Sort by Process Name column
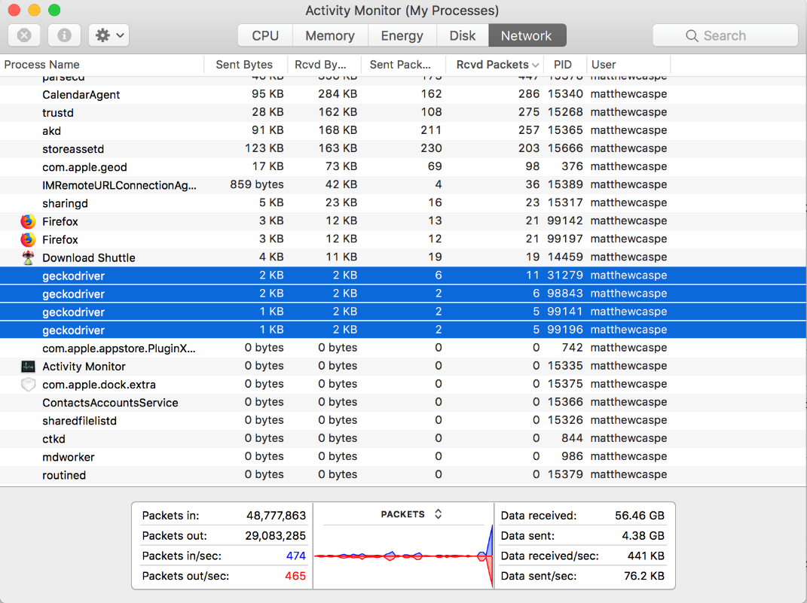The height and width of the screenshot is (603, 807). [x=42, y=65]
